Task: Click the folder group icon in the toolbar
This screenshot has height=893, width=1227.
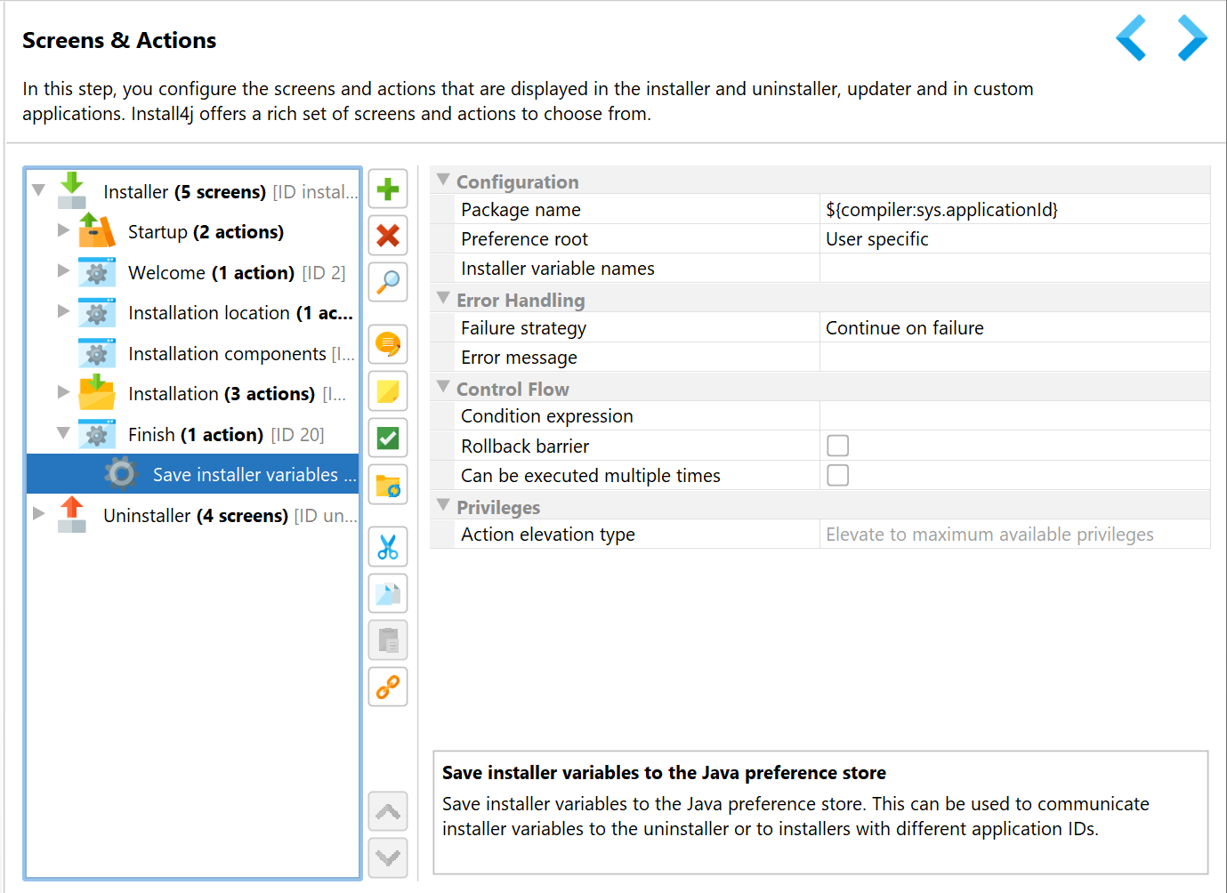Action: coord(388,485)
